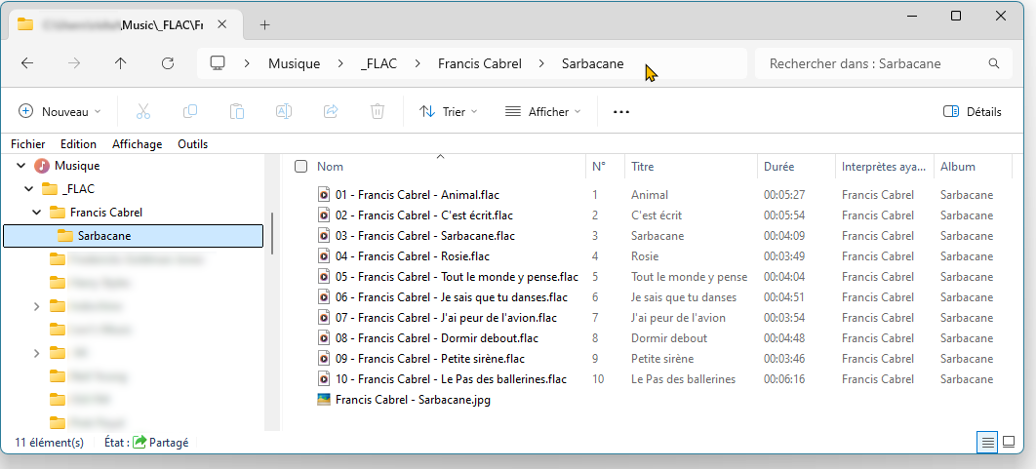Open the Outils menu

[193, 144]
